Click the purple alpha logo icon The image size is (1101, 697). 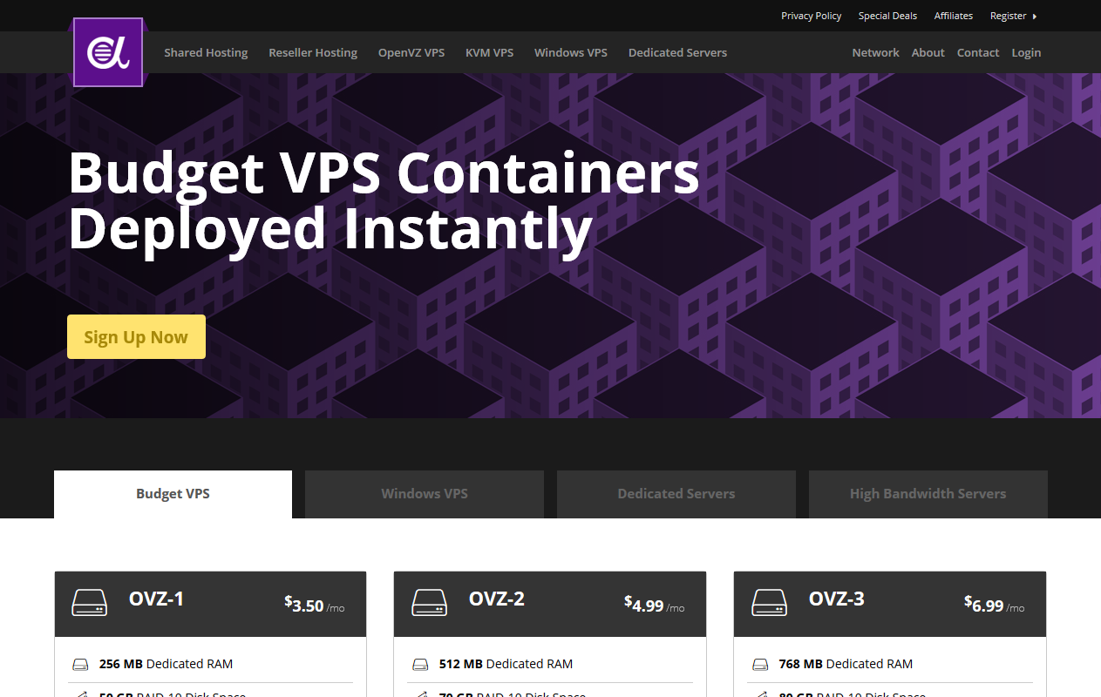[108, 52]
